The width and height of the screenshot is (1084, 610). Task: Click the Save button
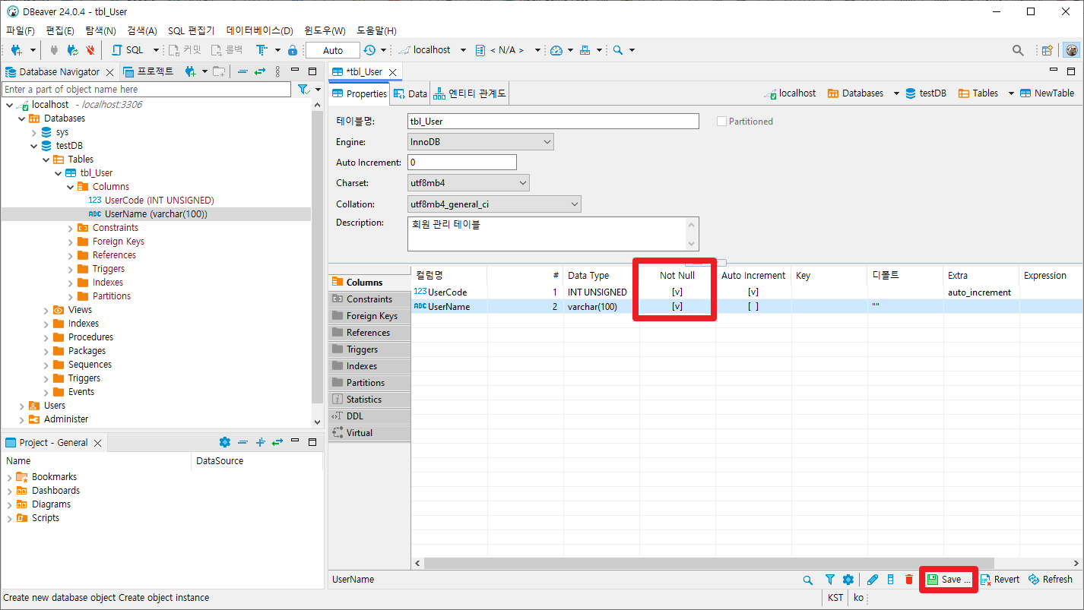[949, 580]
